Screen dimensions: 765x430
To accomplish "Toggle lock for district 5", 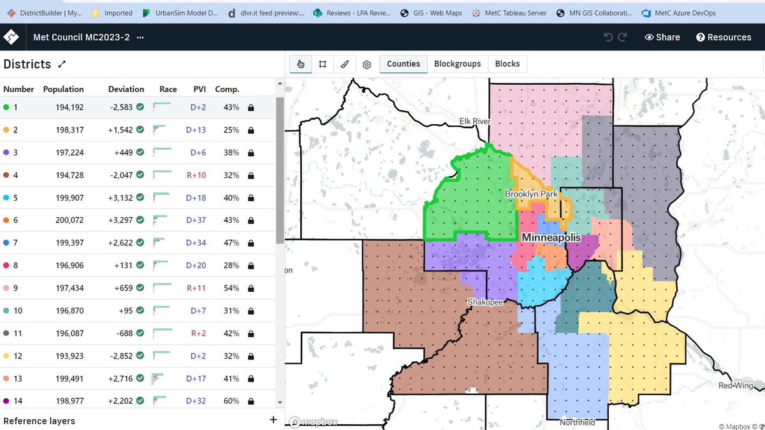I will coord(251,198).
